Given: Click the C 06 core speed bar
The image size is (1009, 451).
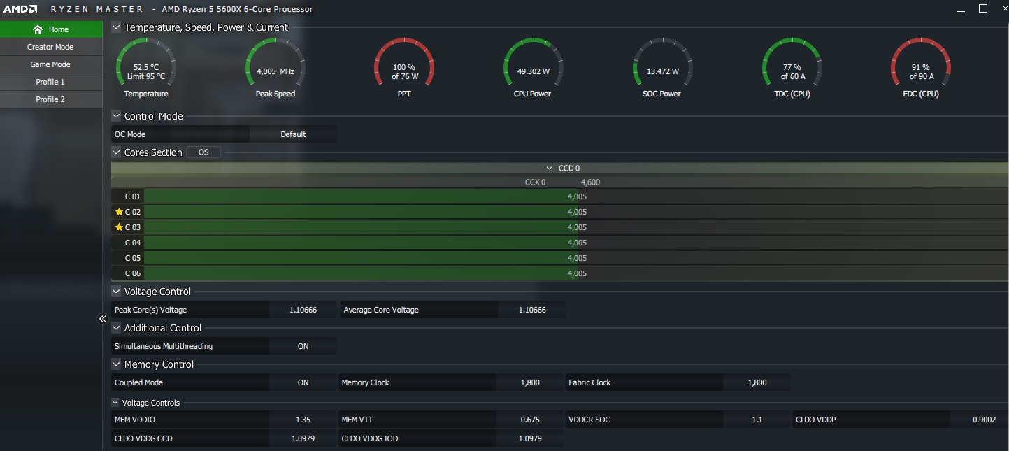Looking at the screenshot, I should [576, 273].
